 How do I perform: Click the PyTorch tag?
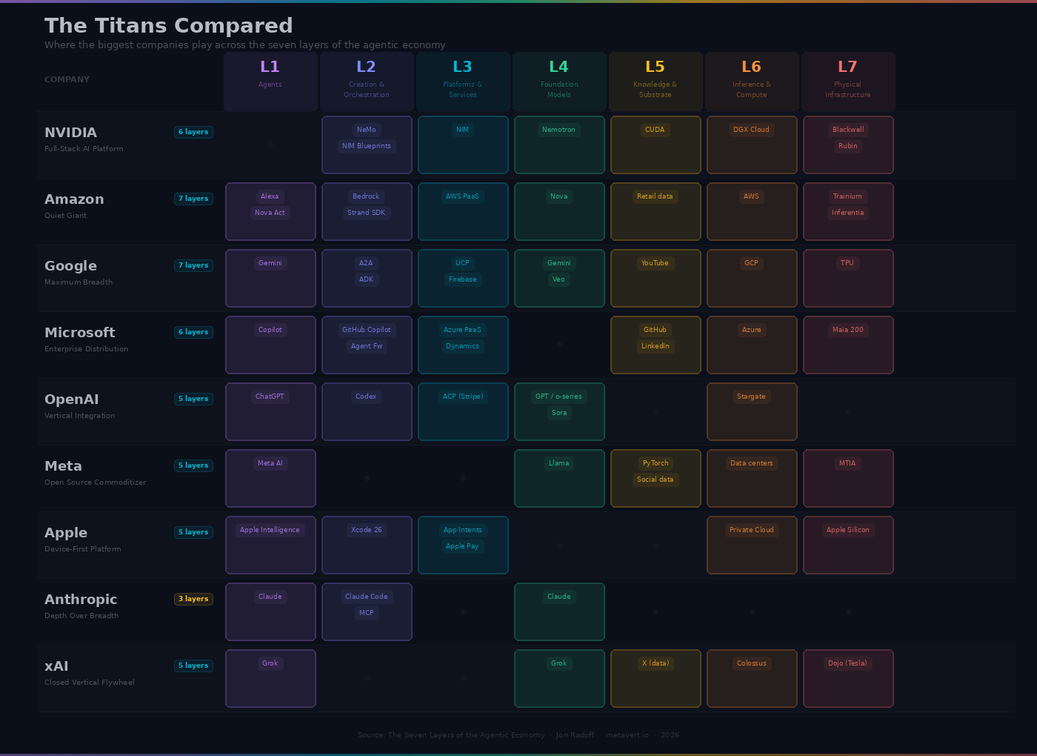pyautogui.click(x=656, y=463)
